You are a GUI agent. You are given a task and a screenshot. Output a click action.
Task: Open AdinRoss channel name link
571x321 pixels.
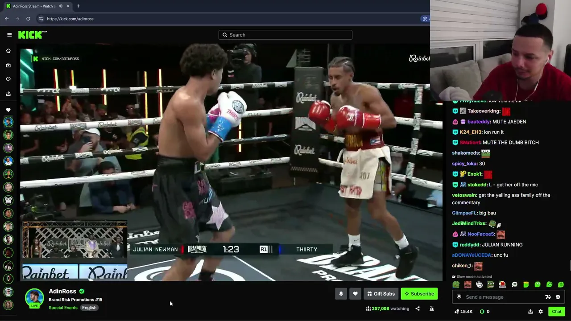[62, 292]
